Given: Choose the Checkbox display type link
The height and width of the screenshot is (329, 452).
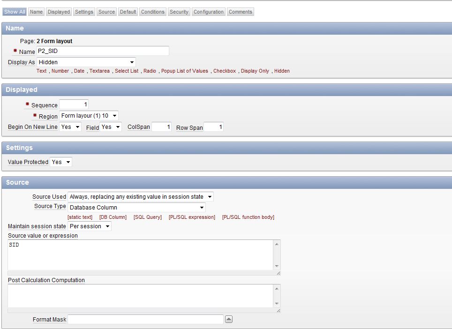Looking at the screenshot, I should [225, 71].
